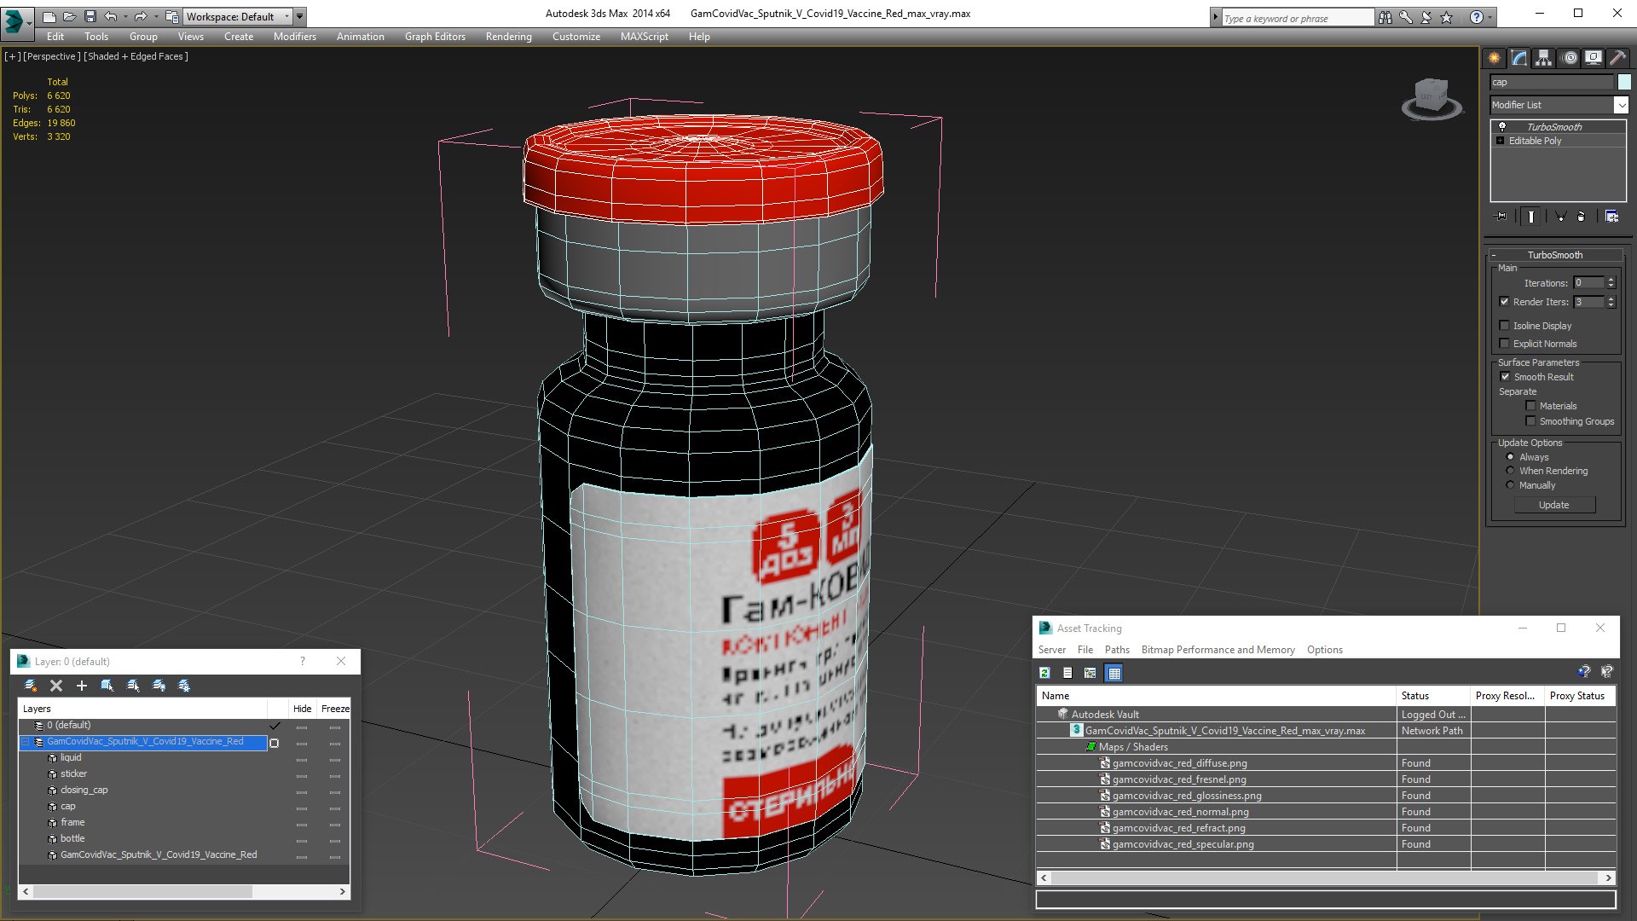The image size is (1637, 921).
Task: Open the Rendering menu
Action: coord(508,37)
